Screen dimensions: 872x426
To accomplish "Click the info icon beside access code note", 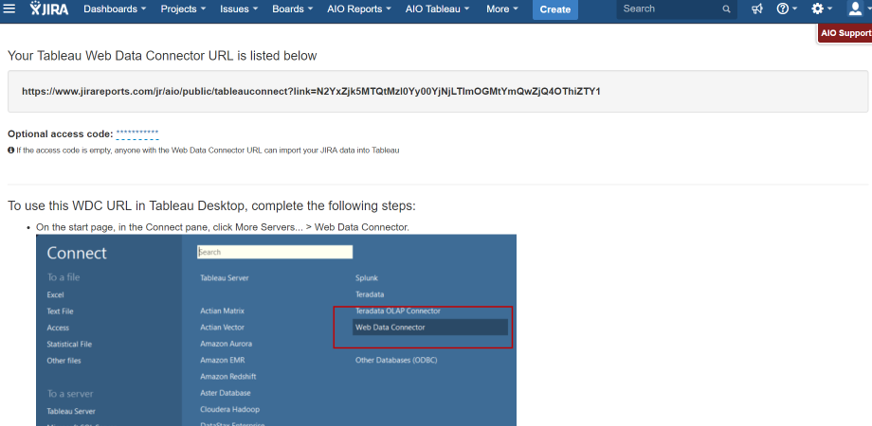I will tap(11, 150).
